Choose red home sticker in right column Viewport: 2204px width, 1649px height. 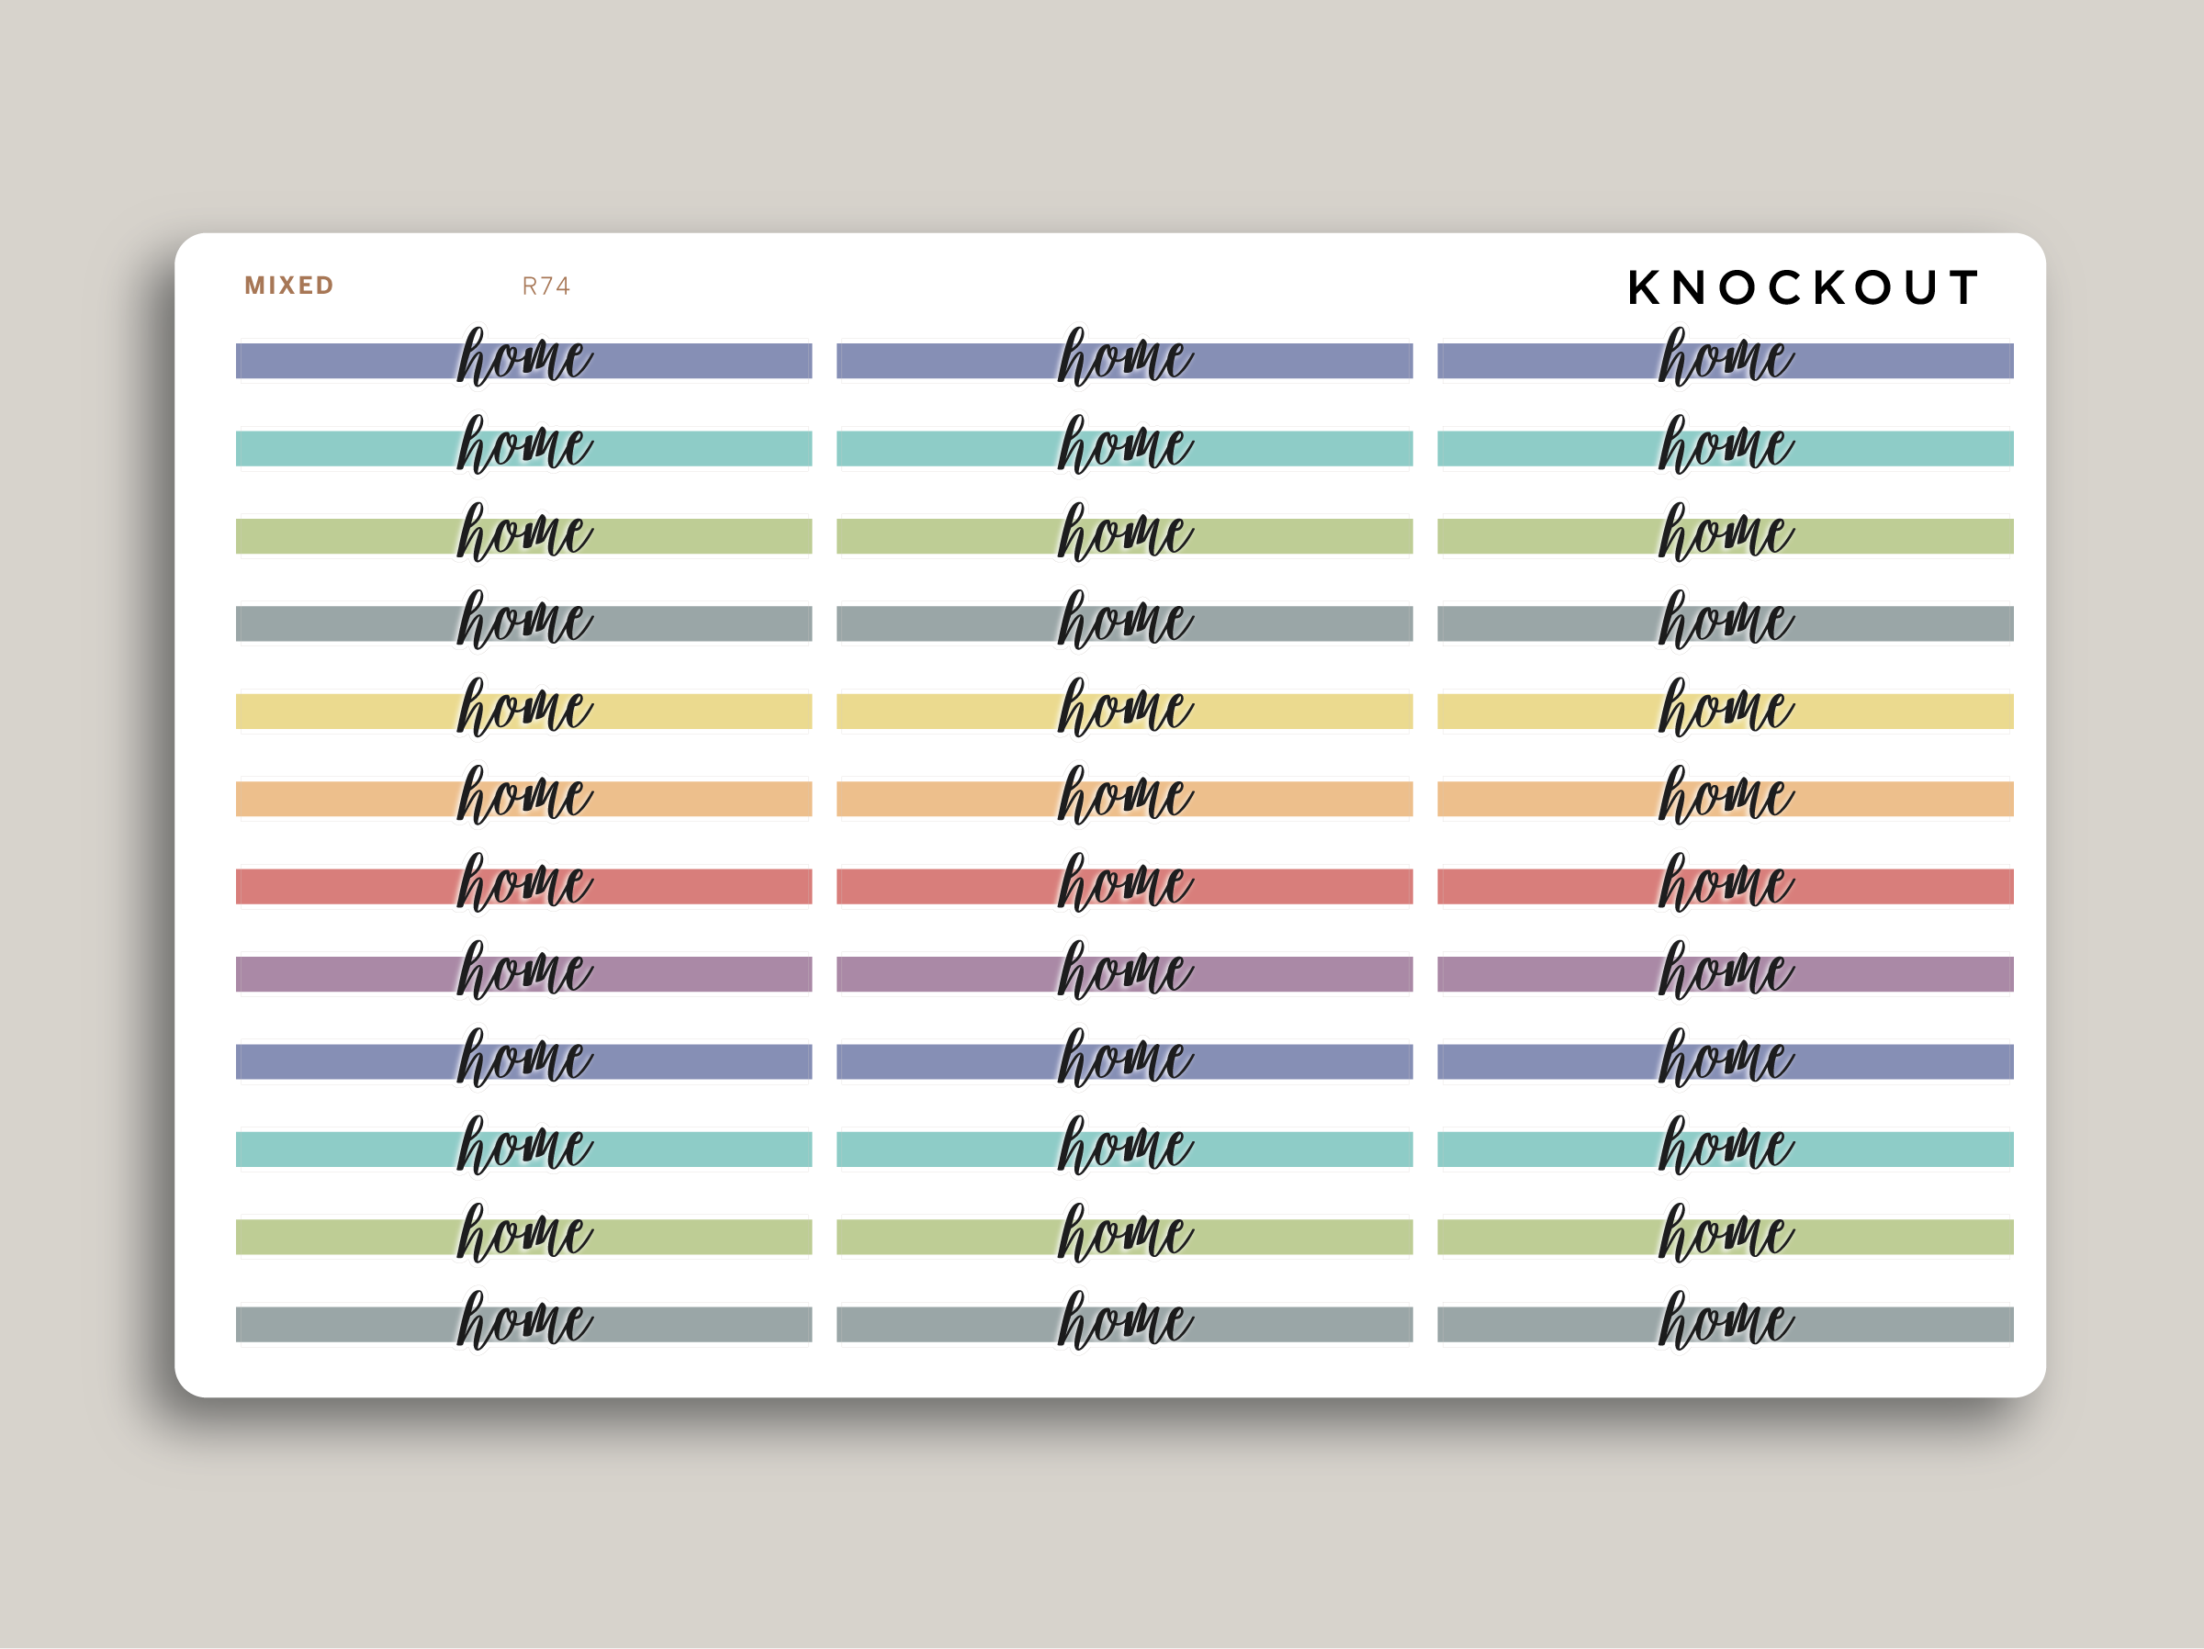coord(1725,887)
